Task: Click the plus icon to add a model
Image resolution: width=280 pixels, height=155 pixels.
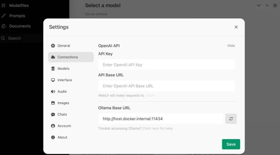Action: (x=267, y=5)
